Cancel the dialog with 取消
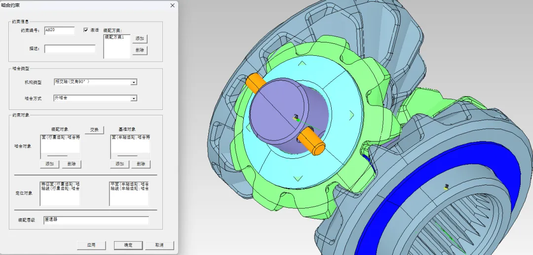The width and height of the screenshot is (533, 255). [158, 245]
